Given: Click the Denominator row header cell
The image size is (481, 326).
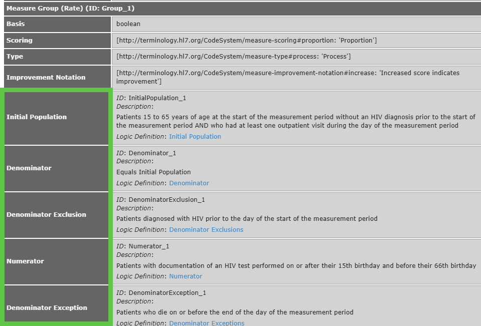Looking at the screenshot, I should click(x=29, y=168).
